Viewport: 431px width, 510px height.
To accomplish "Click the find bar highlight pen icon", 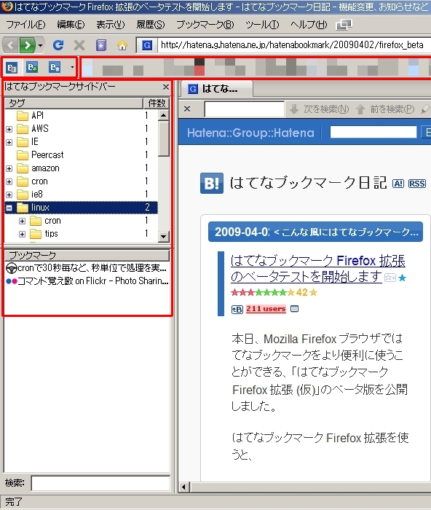I will 425,109.
